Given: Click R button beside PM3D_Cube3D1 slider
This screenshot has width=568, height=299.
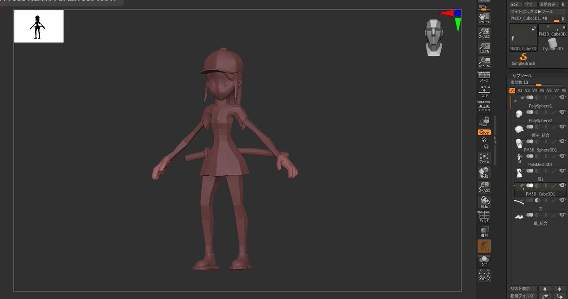Looking at the screenshot, I should pos(563,18).
